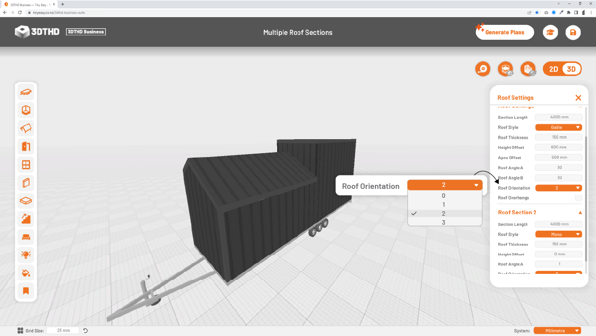Select orientation option 1
Screen dimensions: 596x336
pyautogui.click(x=445, y=205)
